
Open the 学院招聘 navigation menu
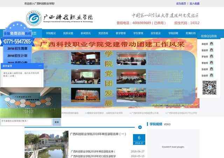pos(173,33)
